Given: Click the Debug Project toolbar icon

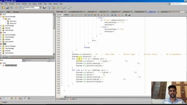Looking at the screenshot, I should [x=63, y=7].
